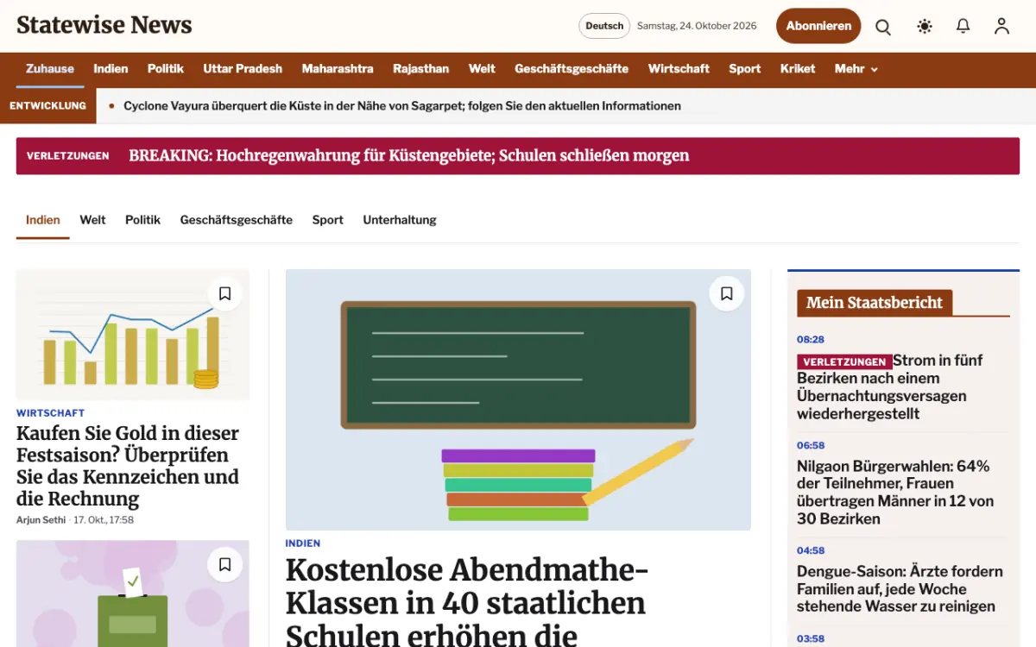Switch to Welt content tab
The height and width of the screenshot is (647, 1036).
[x=92, y=220]
